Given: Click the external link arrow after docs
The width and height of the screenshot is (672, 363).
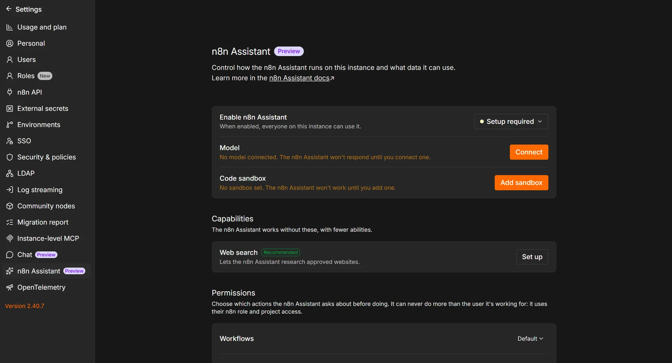Looking at the screenshot, I should point(332,78).
